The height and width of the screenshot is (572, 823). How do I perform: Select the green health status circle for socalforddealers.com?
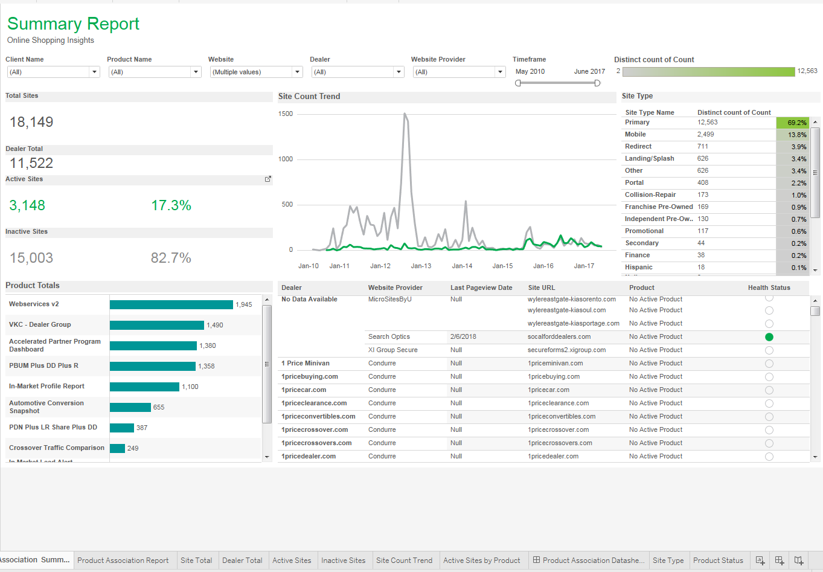tap(769, 337)
